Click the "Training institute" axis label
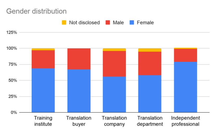Screen dimensions: 216x133 click(43, 121)
